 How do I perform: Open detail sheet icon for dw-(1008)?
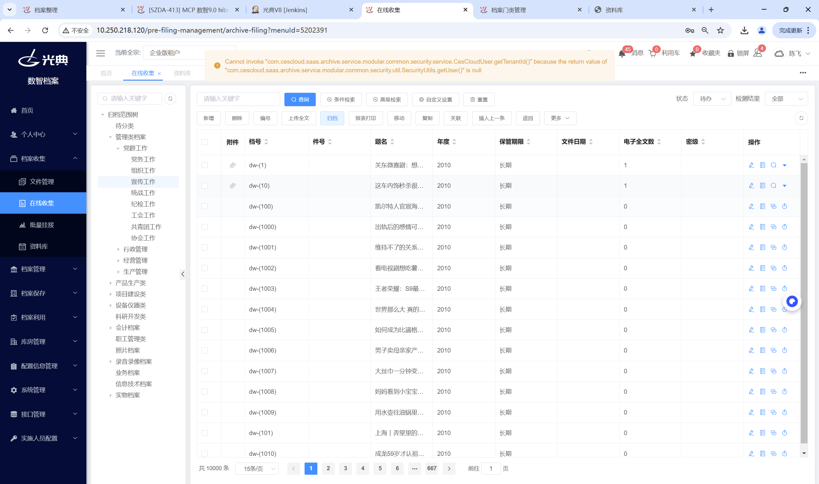click(x=763, y=392)
